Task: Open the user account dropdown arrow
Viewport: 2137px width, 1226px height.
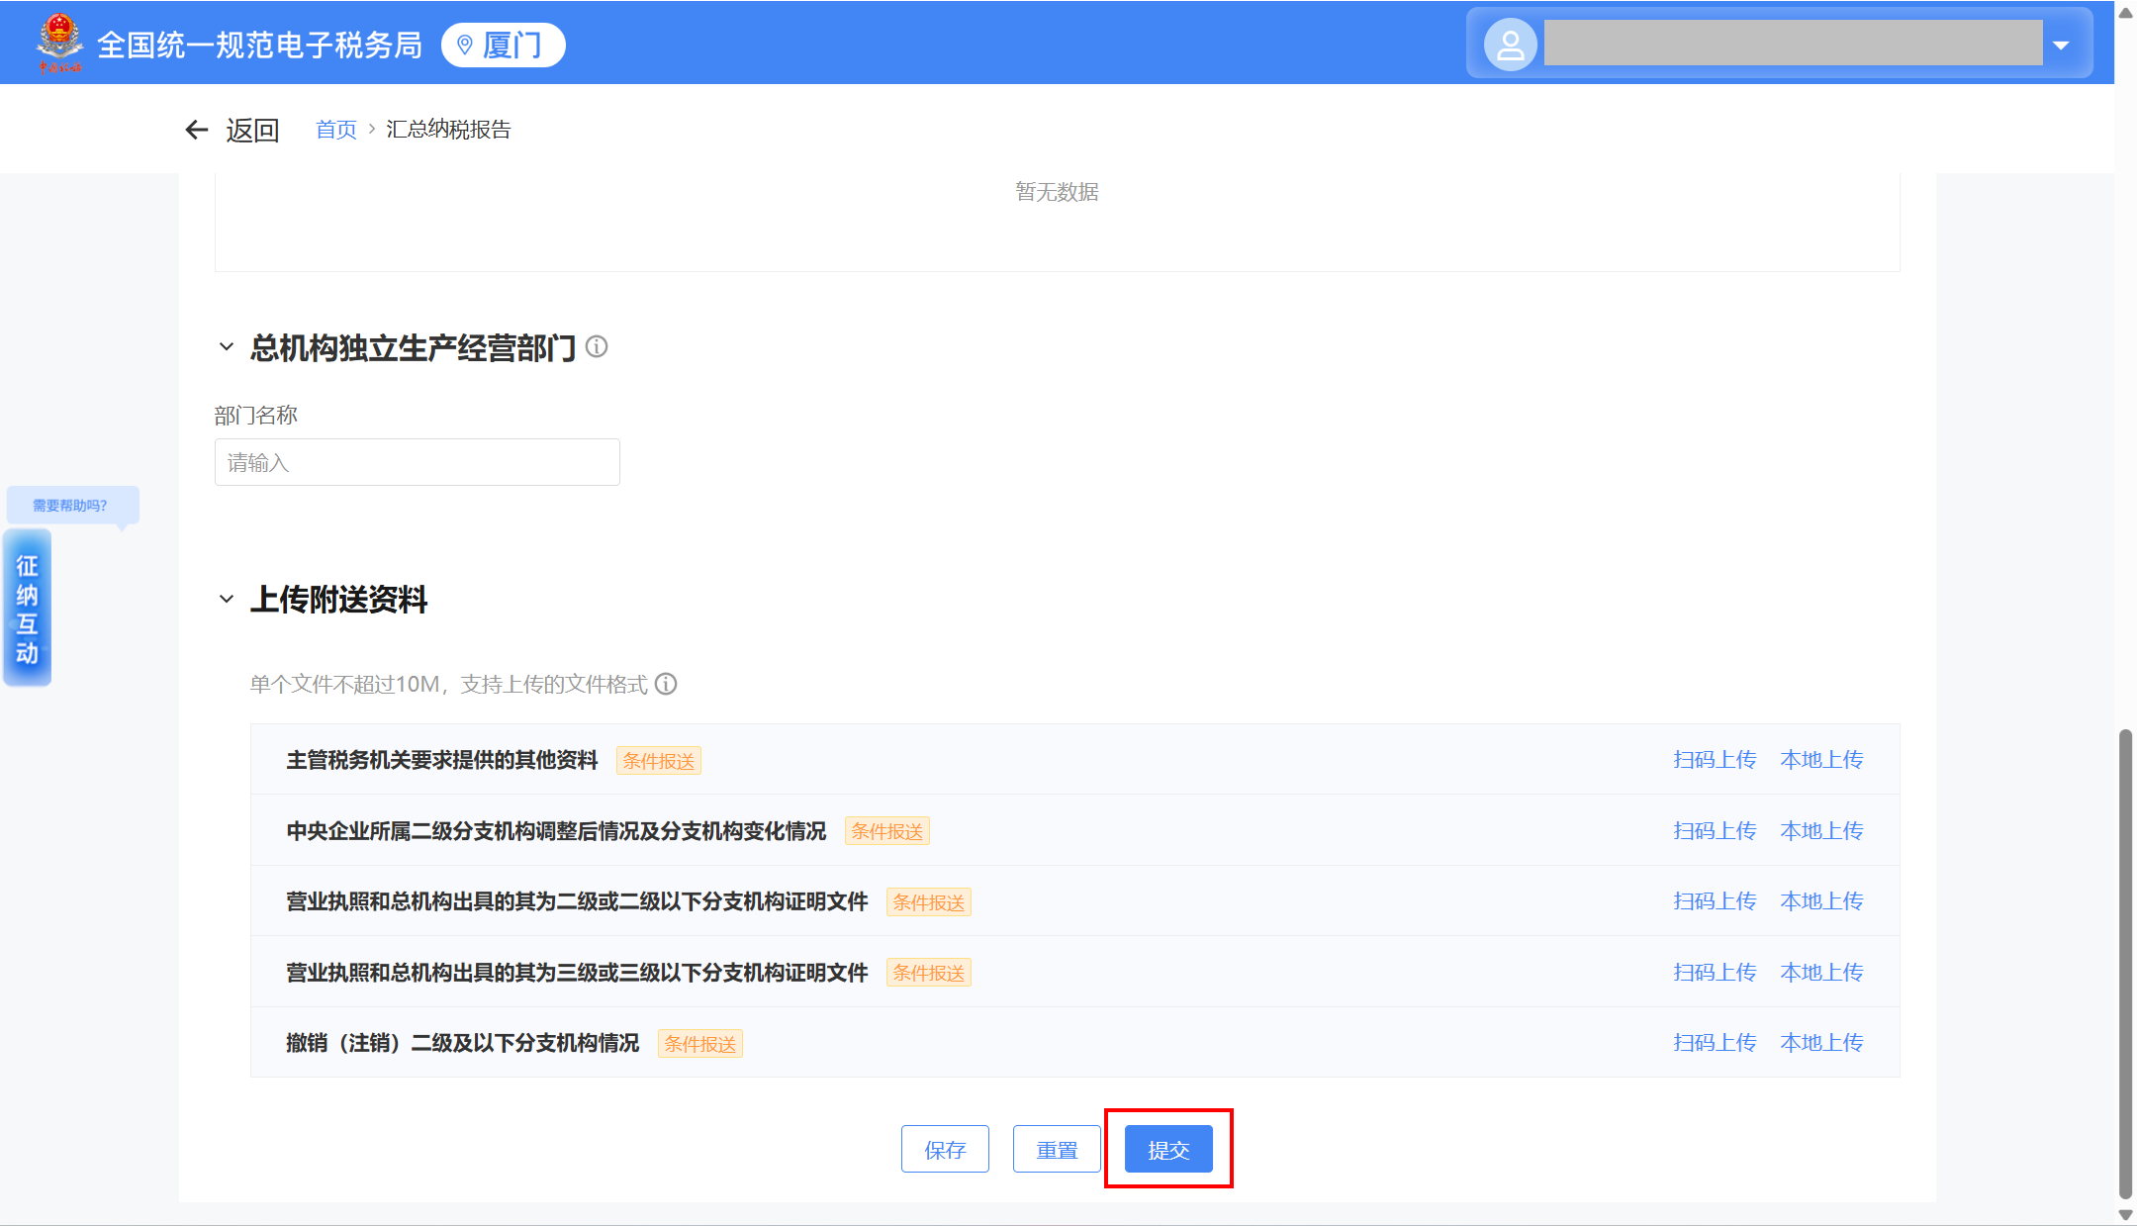Action: (x=2061, y=45)
